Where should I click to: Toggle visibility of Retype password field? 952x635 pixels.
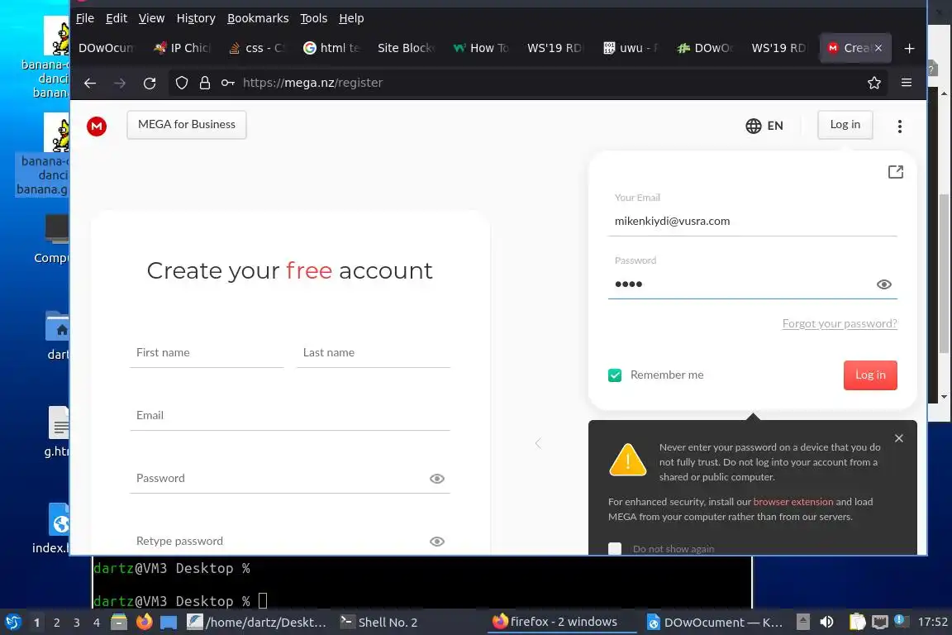(x=436, y=542)
